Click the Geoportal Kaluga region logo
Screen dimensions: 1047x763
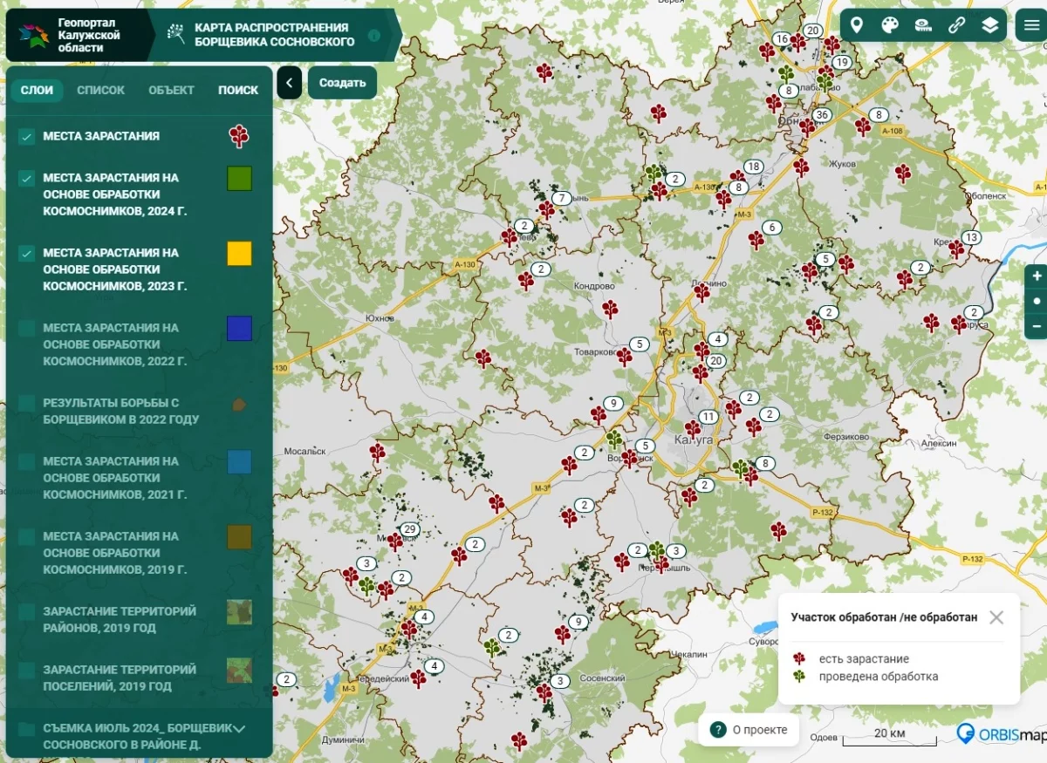tap(33, 36)
